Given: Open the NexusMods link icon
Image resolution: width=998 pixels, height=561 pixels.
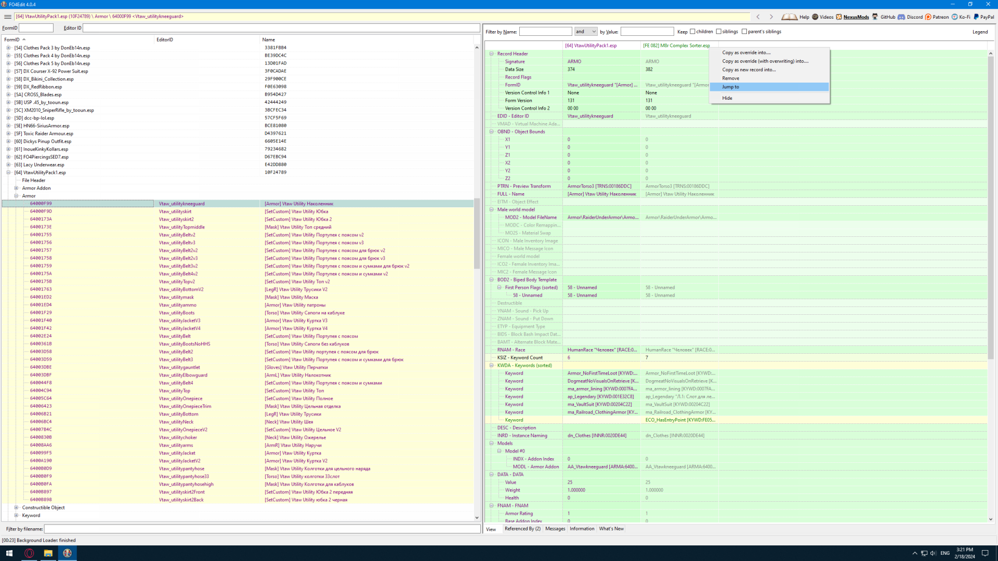Looking at the screenshot, I should [x=839, y=17].
